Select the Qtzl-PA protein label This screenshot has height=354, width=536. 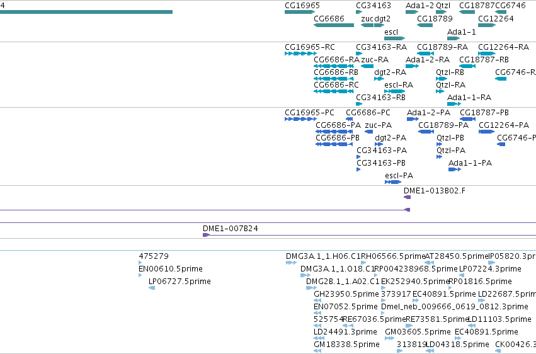[451, 151]
